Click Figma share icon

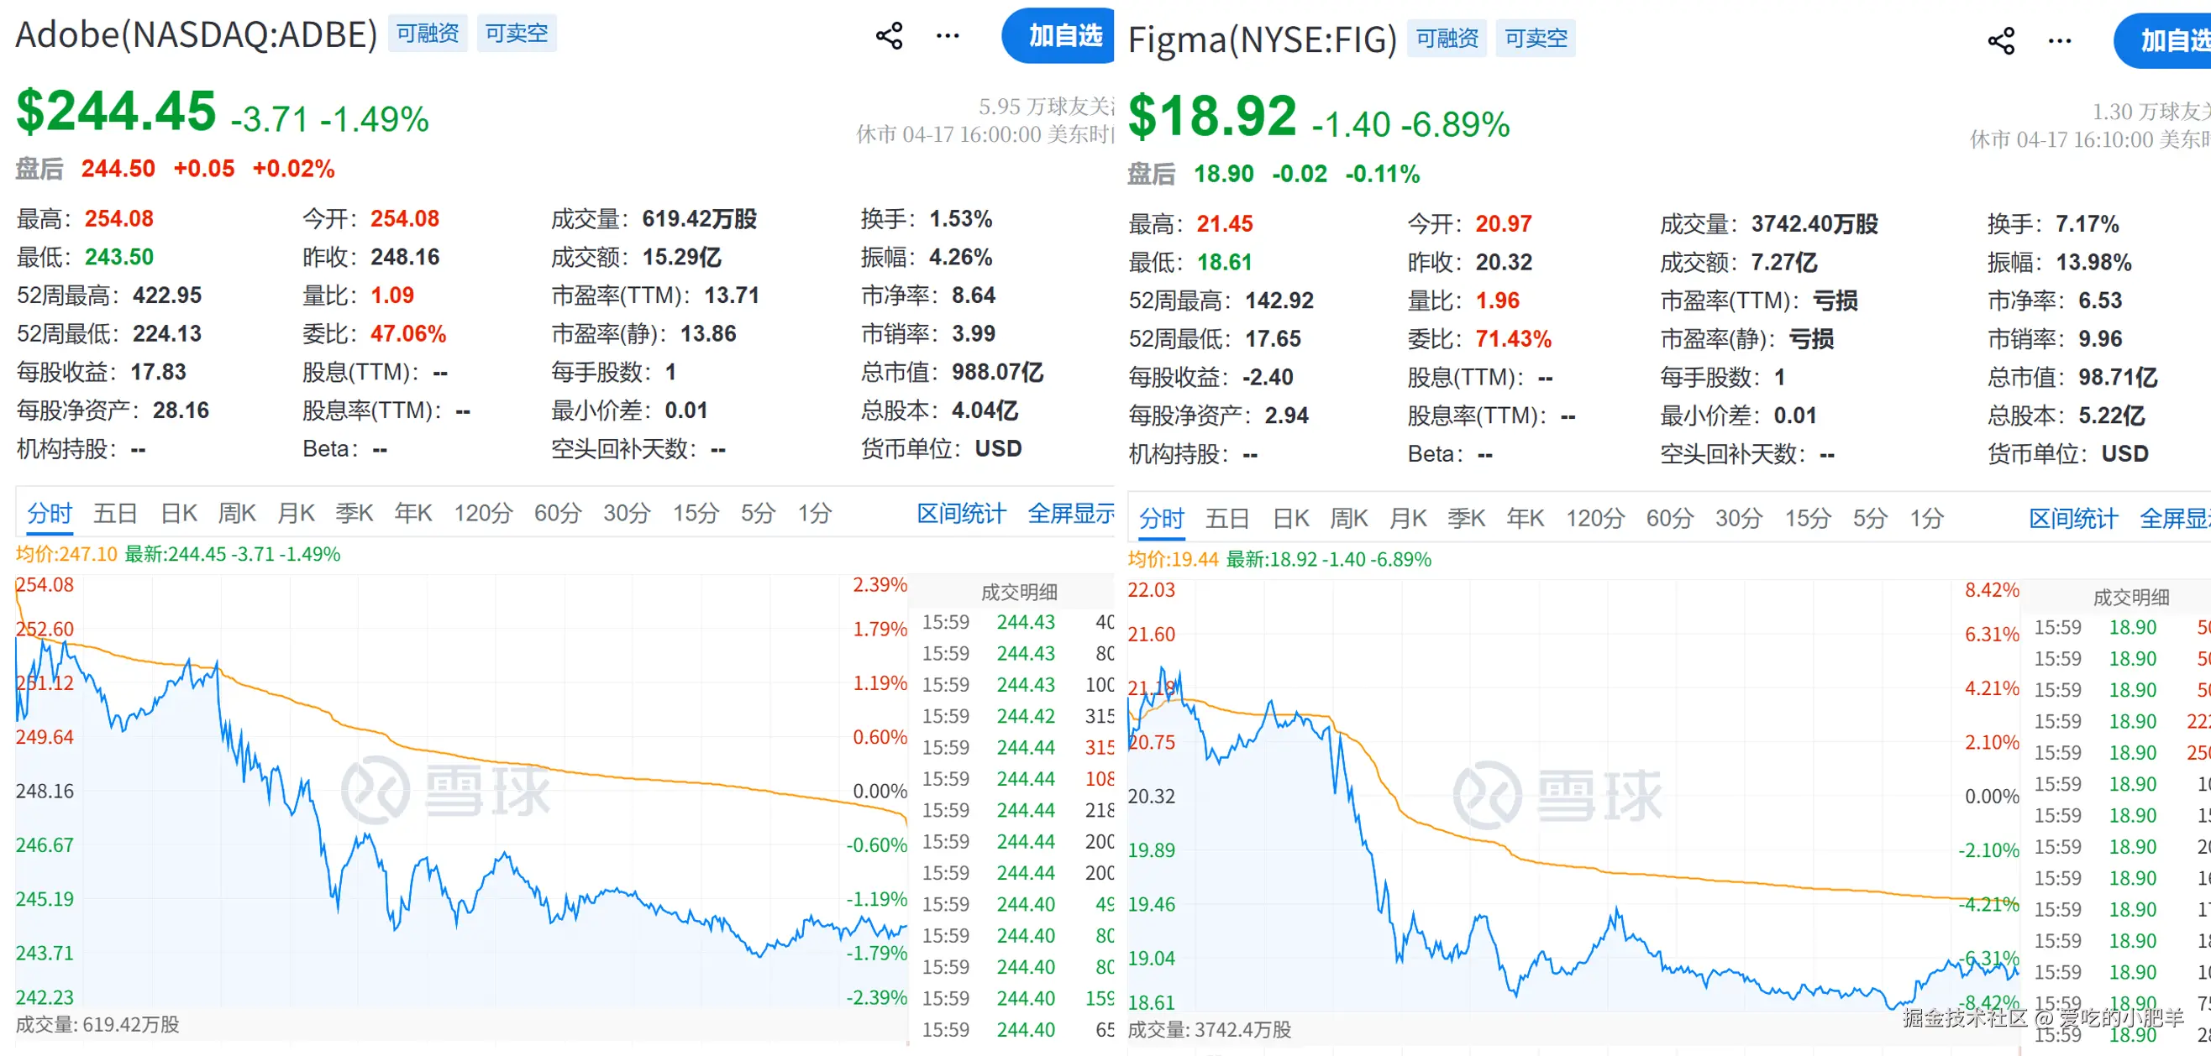(x=2001, y=41)
